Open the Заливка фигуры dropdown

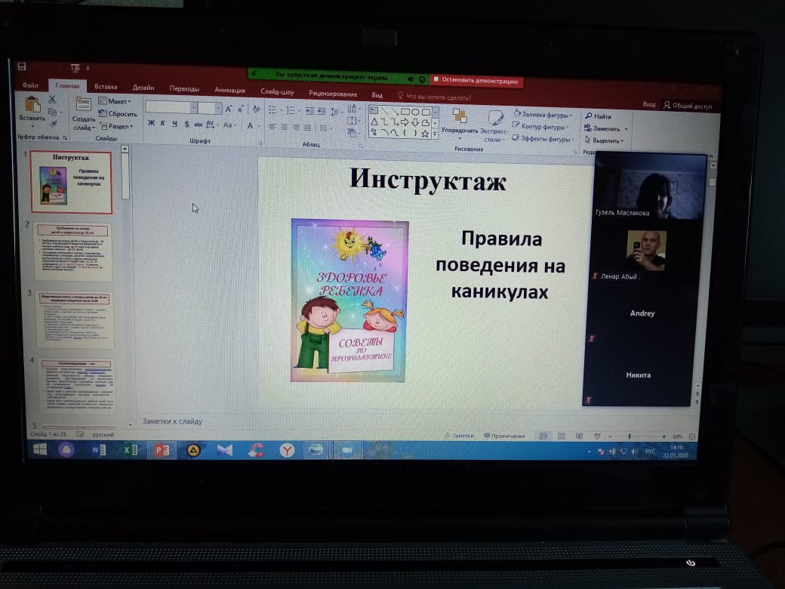coord(545,114)
